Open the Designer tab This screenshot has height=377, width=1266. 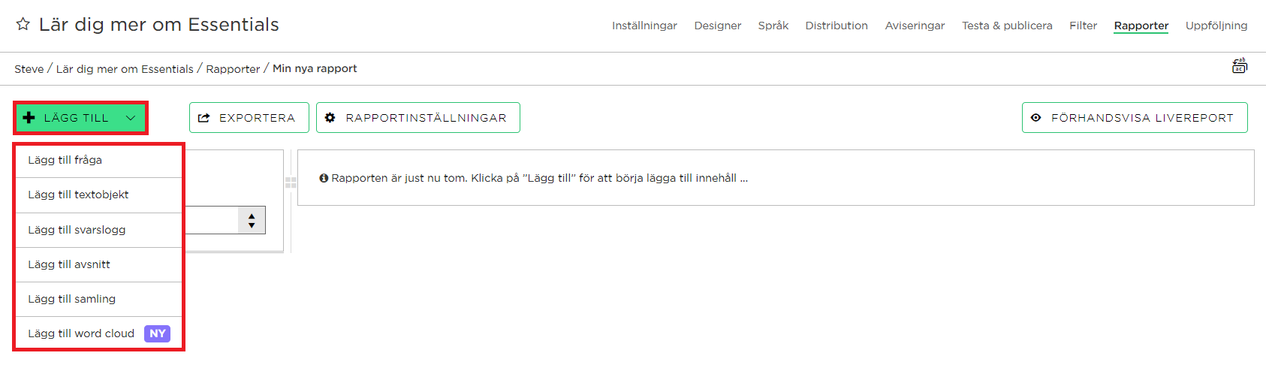[718, 26]
